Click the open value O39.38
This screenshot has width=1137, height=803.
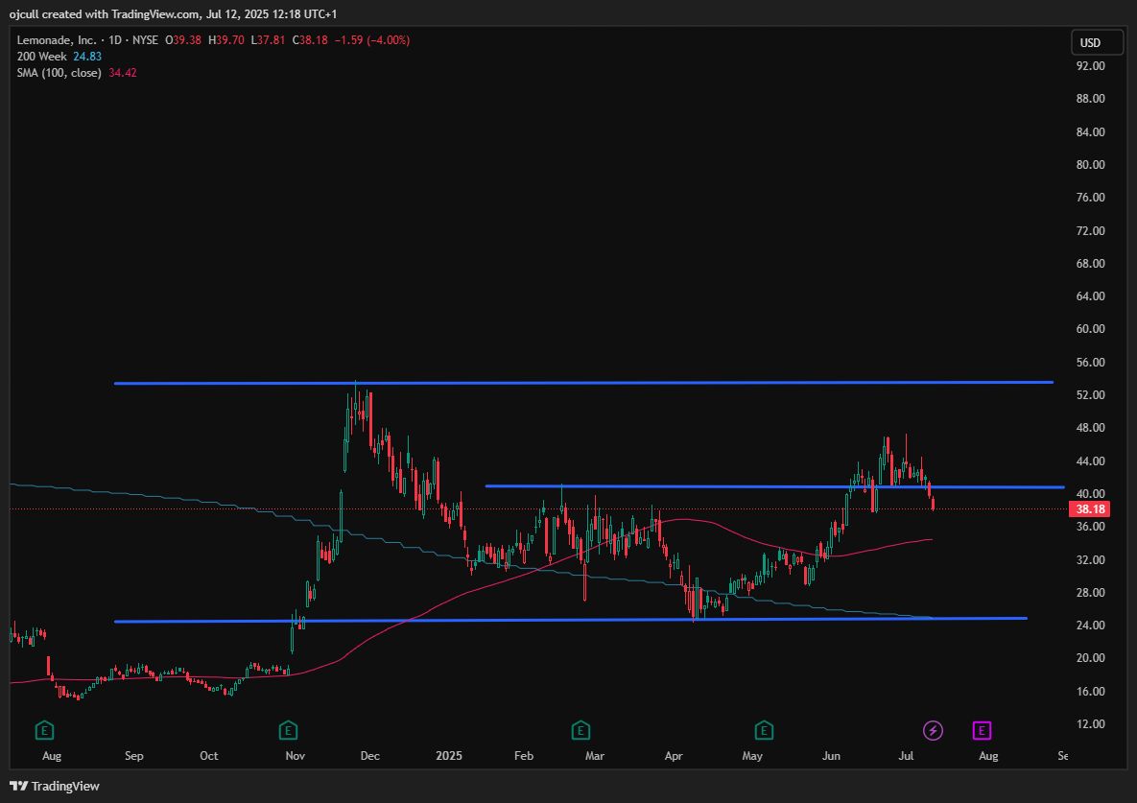(183, 40)
